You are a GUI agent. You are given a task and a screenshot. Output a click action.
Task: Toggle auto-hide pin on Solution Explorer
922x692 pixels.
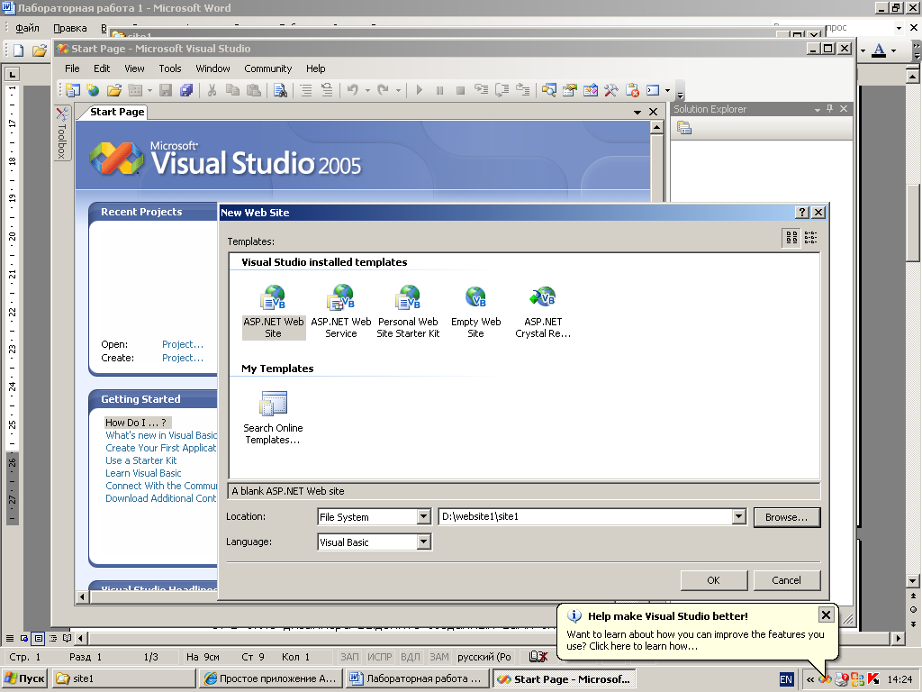click(829, 109)
